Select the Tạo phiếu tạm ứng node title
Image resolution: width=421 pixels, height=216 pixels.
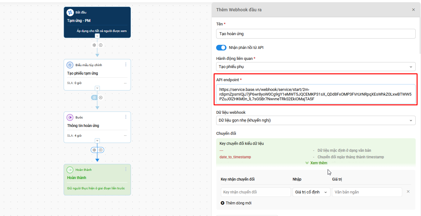coord(83,73)
